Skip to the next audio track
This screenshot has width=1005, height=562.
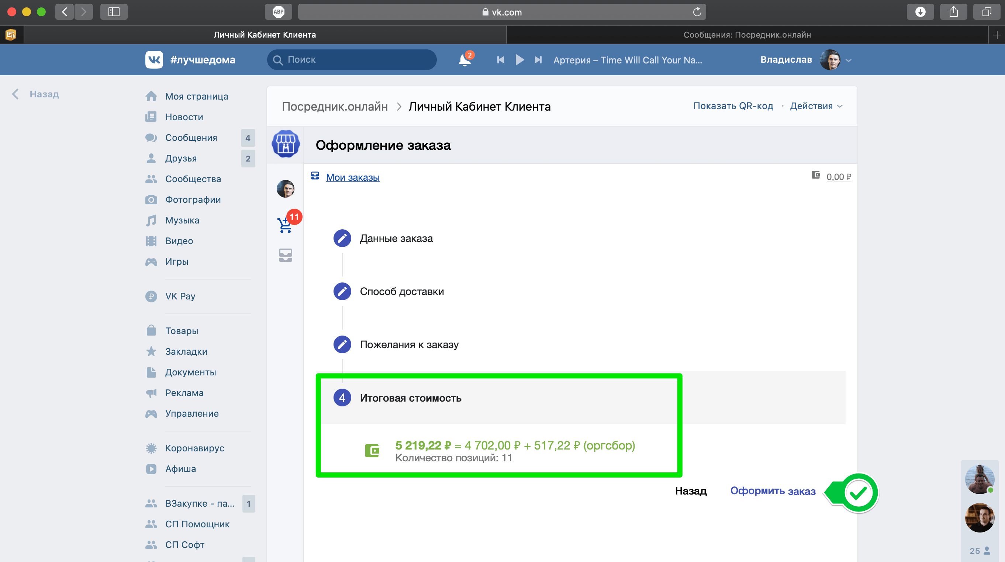[538, 60]
